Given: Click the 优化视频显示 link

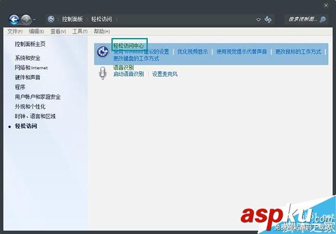Looking at the screenshot, I should tap(193, 52).
